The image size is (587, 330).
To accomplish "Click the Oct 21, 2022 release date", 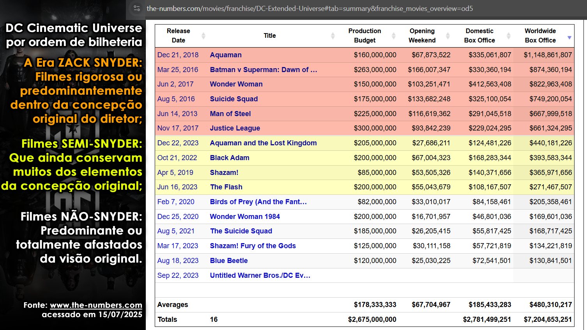I will (x=177, y=158).
